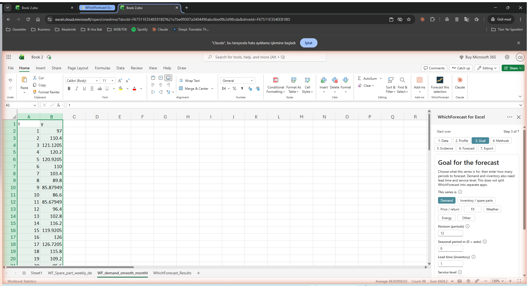
Task: Click the Seasonal period m input
Action: [x=450, y=248]
